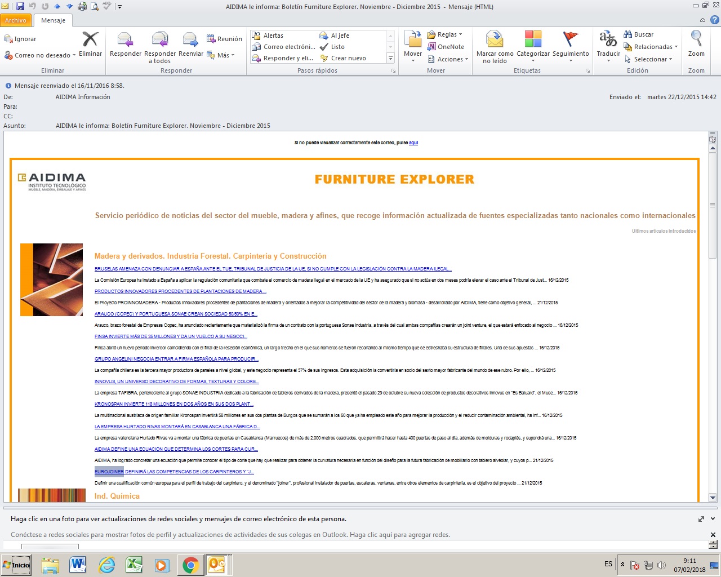Open the 'aquí' view link
The width and height of the screenshot is (721, 577).
(x=413, y=143)
